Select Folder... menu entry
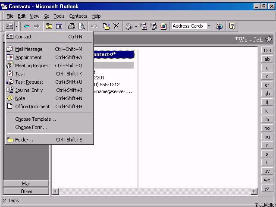276x207 pixels. 49,140
